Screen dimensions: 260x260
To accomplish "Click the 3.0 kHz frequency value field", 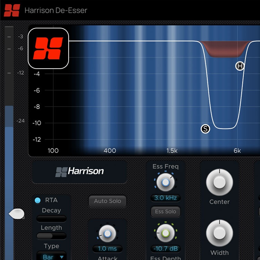I will (x=166, y=198).
